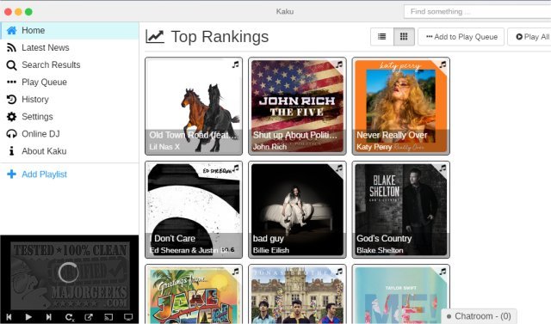This screenshot has width=551, height=324.
Task: Play I Don't Care by Ed Sheeran
Action: [x=194, y=210]
